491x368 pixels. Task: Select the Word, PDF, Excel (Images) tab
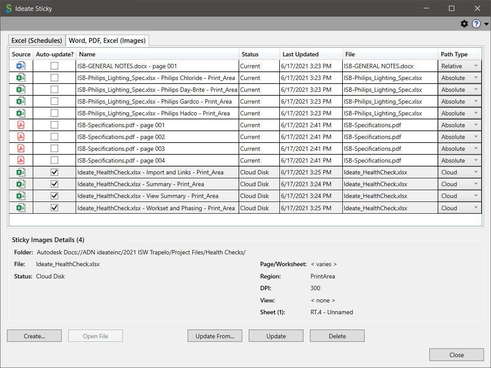(107, 40)
